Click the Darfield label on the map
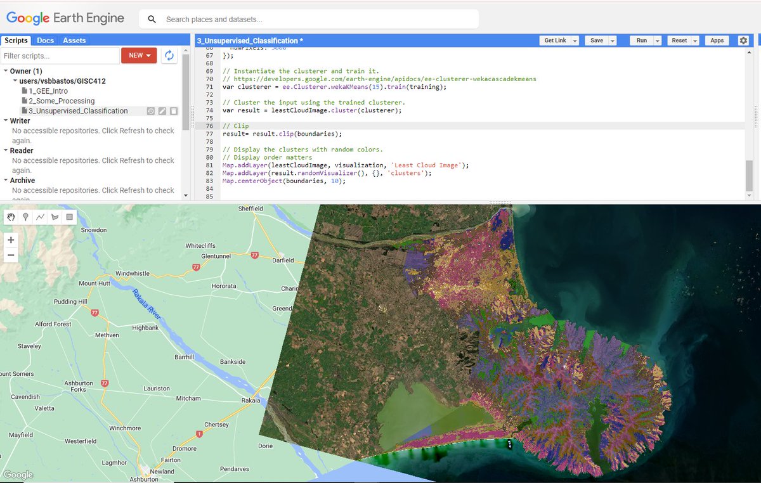The height and width of the screenshot is (483, 761). 283,260
